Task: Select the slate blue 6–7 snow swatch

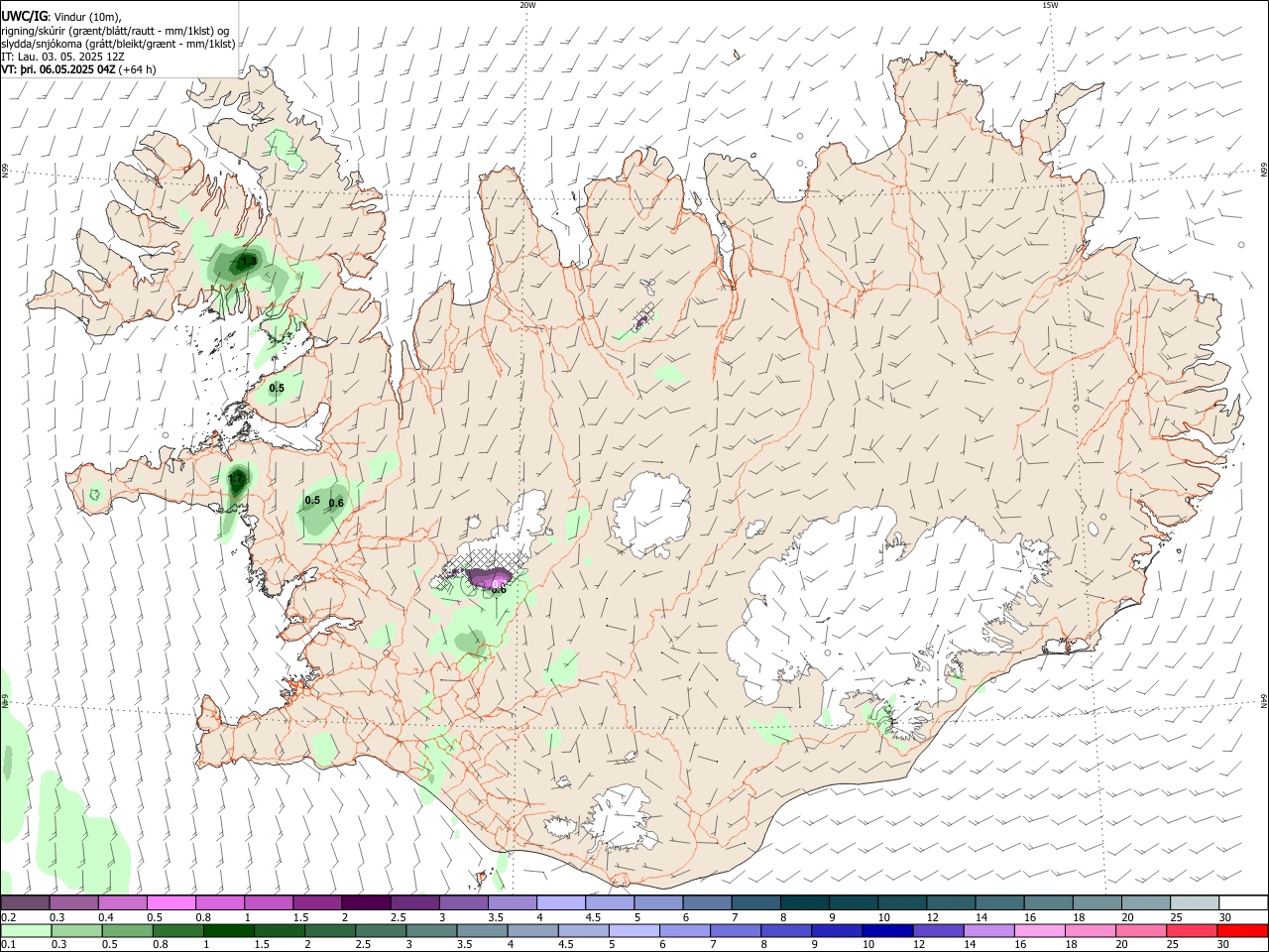Action: point(708,903)
